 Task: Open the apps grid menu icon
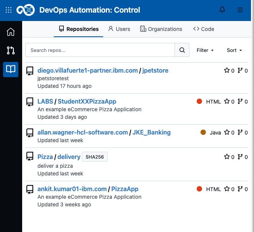(8, 10)
